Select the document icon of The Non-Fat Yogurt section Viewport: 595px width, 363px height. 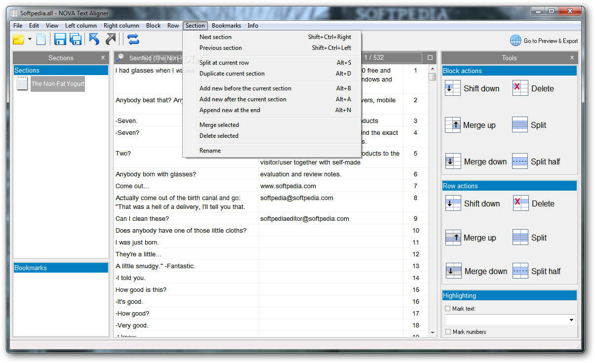tap(22, 83)
